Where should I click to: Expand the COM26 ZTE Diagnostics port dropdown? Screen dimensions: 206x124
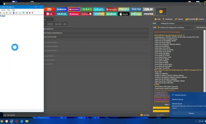pyautogui.click(x=175, y=27)
